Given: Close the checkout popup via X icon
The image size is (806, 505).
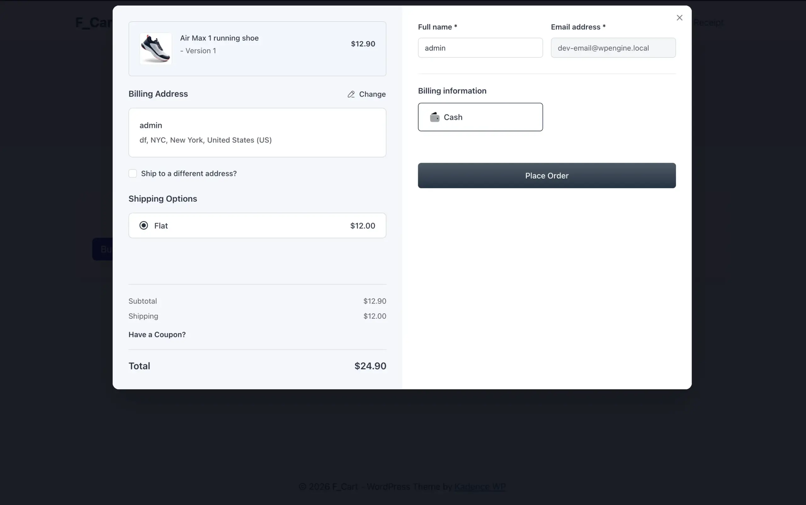Looking at the screenshot, I should click(x=679, y=17).
